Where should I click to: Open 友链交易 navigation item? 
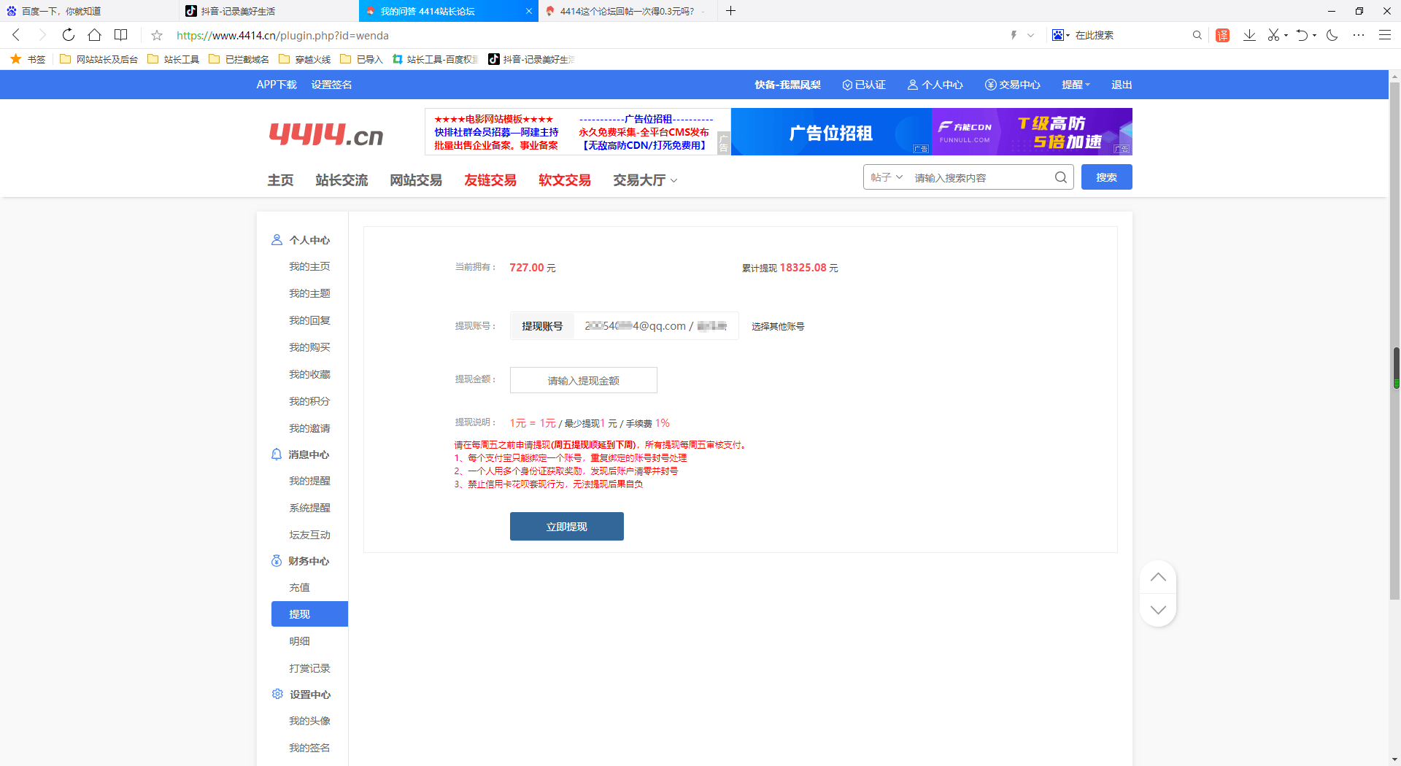[x=490, y=180]
